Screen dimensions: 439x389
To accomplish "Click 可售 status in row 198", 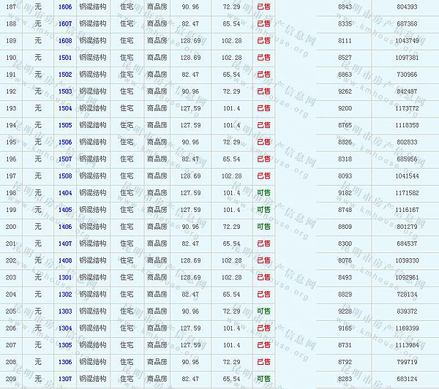I will (x=263, y=192).
